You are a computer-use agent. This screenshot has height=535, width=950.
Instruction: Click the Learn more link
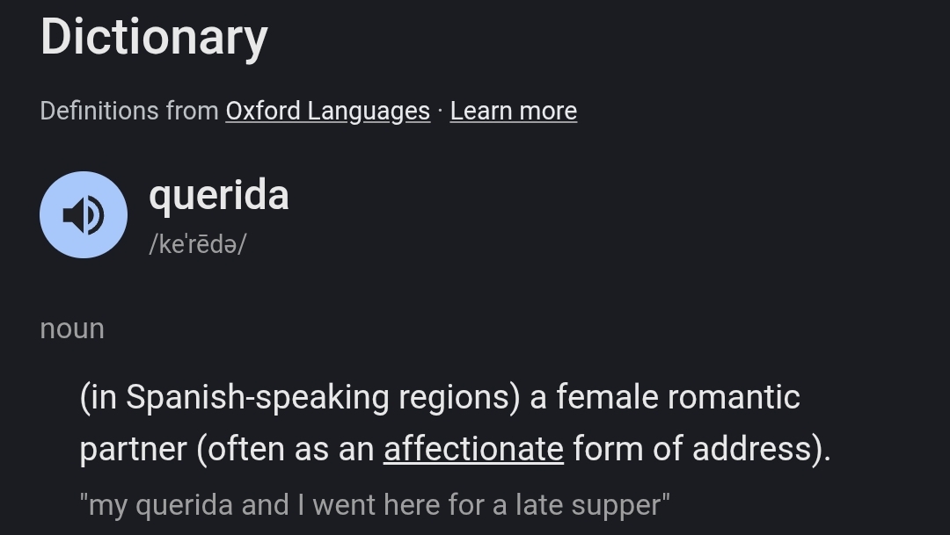click(513, 111)
